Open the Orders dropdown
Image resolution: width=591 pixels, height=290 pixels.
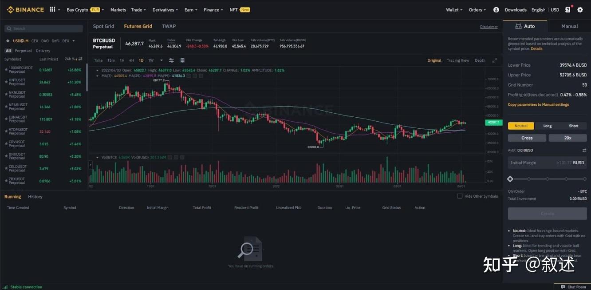(477, 10)
